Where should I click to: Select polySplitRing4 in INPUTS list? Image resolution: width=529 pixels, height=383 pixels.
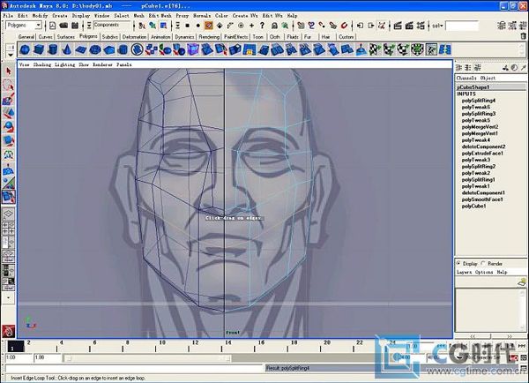click(x=479, y=101)
